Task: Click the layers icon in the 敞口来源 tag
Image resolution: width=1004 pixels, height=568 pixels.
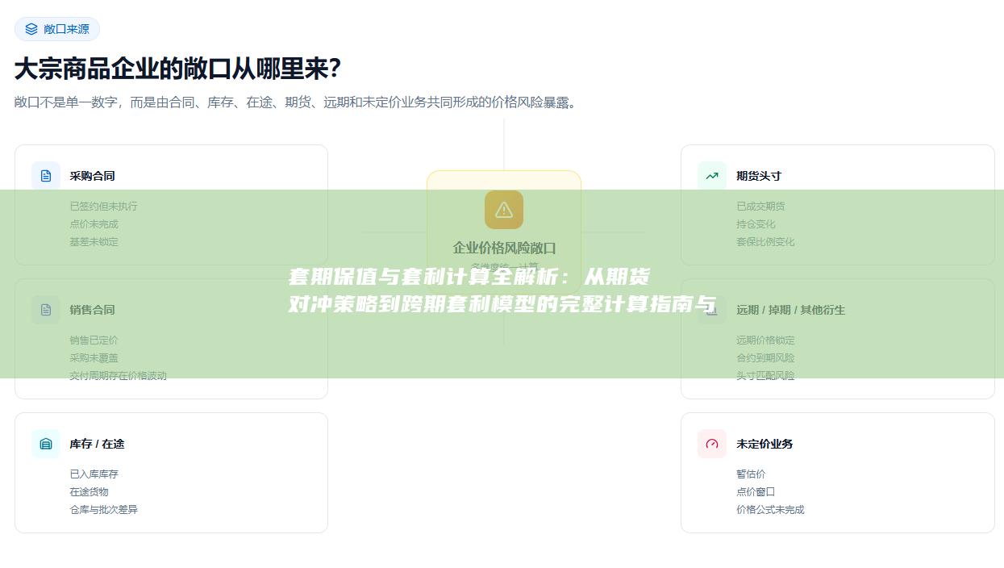Action: [31, 29]
